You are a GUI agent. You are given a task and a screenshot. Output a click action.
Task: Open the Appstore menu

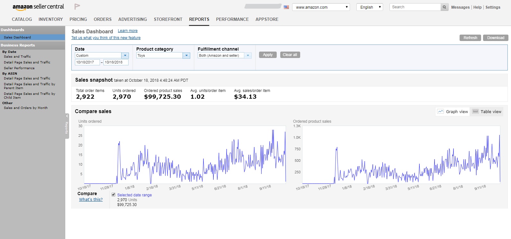pyautogui.click(x=267, y=19)
